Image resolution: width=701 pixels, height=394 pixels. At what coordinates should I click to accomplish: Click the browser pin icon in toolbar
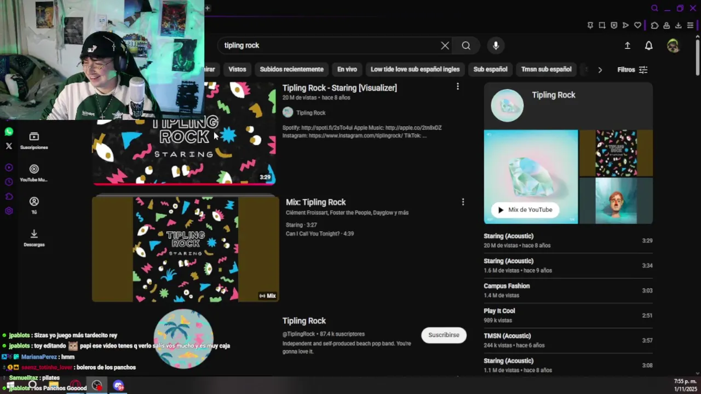tap(590, 25)
